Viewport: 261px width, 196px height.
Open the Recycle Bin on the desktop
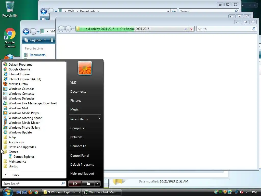(10, 9)
